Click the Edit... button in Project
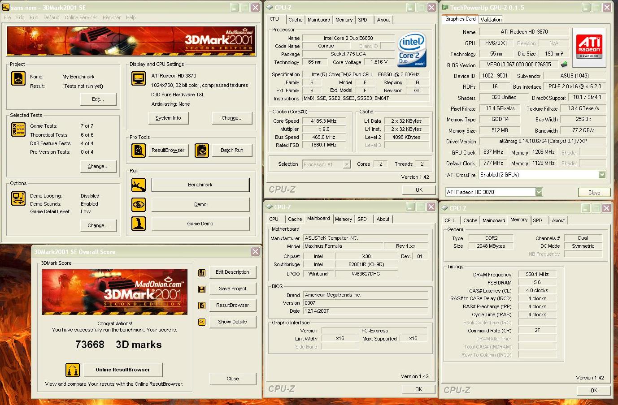This screenshot has width=618, height=405. click(x=98, y=99)
